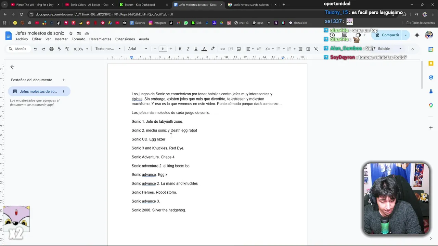438x246 pixels.
Task: Toggle bold formatting
Action: click(180, 49)
